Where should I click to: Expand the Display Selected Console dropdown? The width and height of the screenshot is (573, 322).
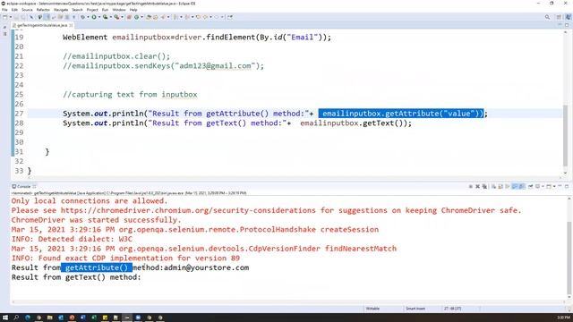543,187
